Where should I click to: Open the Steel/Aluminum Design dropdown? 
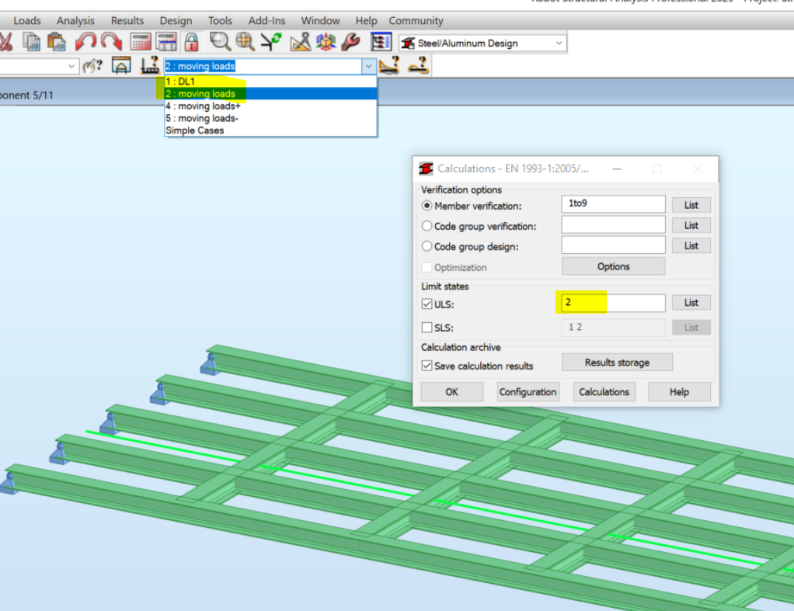(558, 43)
